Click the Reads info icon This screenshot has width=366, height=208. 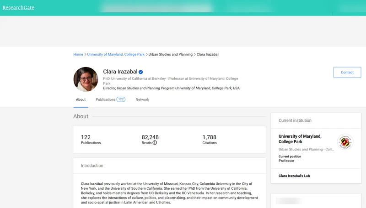click(155, 143)
